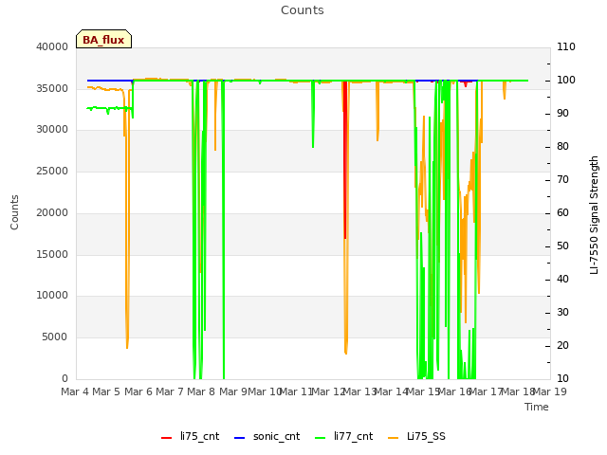Click the 40000 tick on left axis
Image resolution: width=607 pixels, height=455 pixels.
click(x=52, y=46)
